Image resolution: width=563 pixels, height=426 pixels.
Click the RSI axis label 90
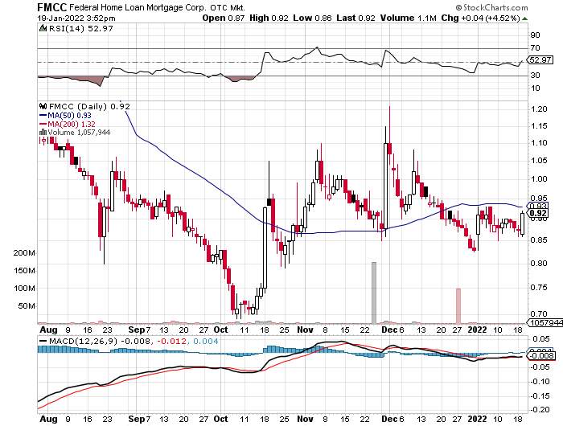tap(535, 35)
